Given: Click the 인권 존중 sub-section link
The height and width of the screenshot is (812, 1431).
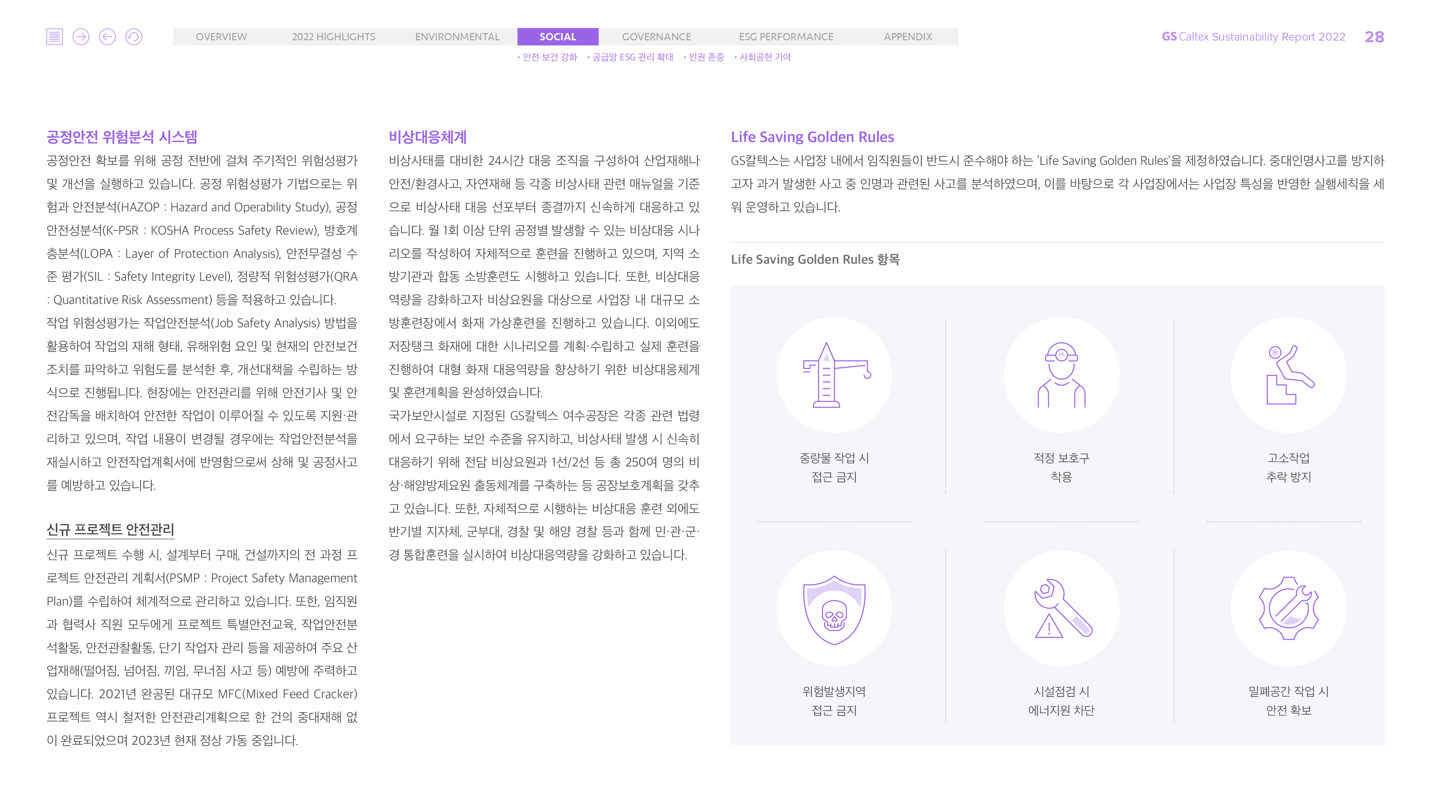Looking at the screenshot, I should coord(705,57).
